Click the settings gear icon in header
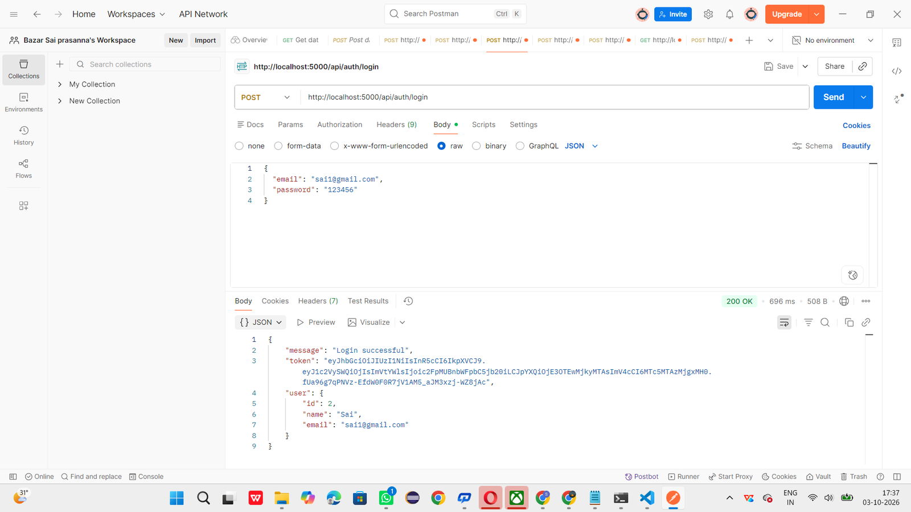The image size is (911, 512). [708, 14]
